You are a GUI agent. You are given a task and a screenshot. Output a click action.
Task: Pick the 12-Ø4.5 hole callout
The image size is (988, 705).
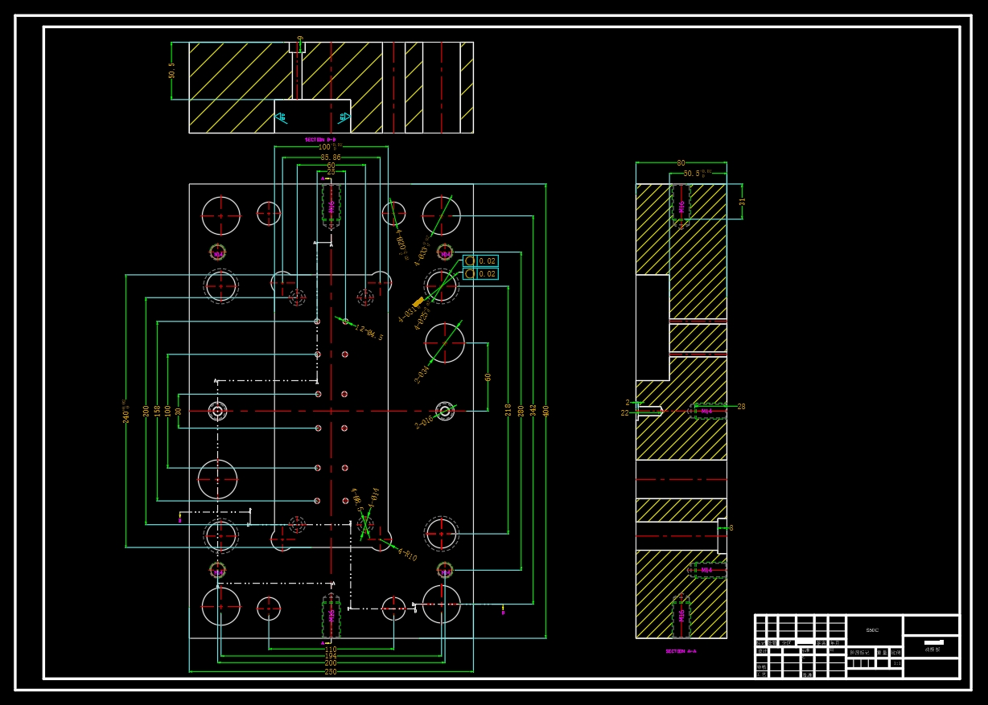(369, 333)
